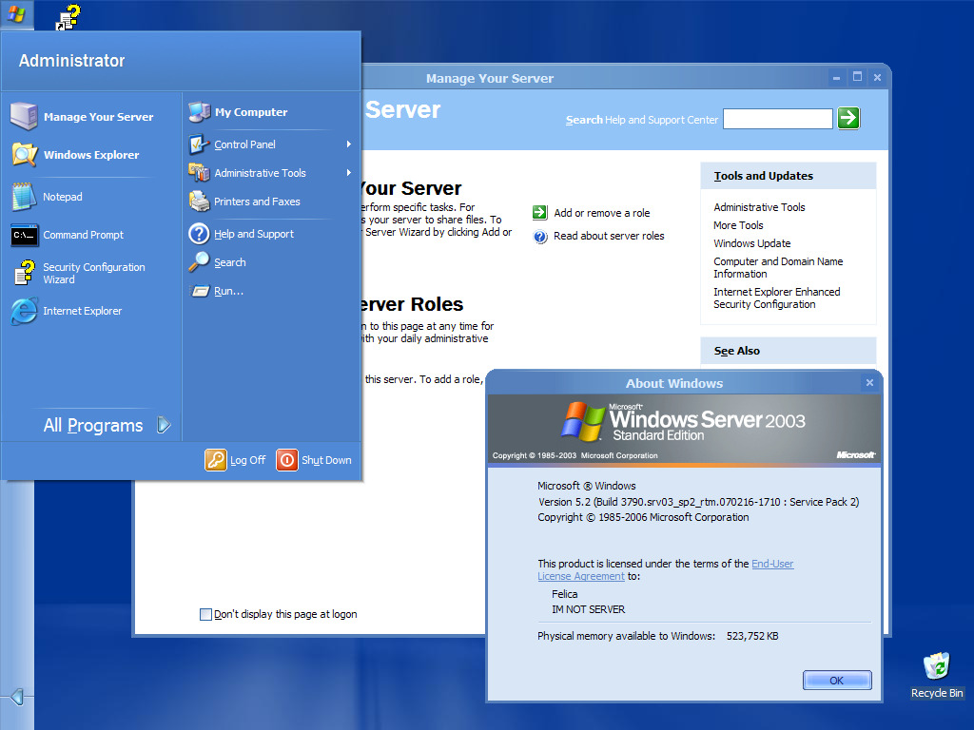Open Internet Explorer Enhanced Security Configuration link
This screenshot has height=730, width=974.
point(776,298)
